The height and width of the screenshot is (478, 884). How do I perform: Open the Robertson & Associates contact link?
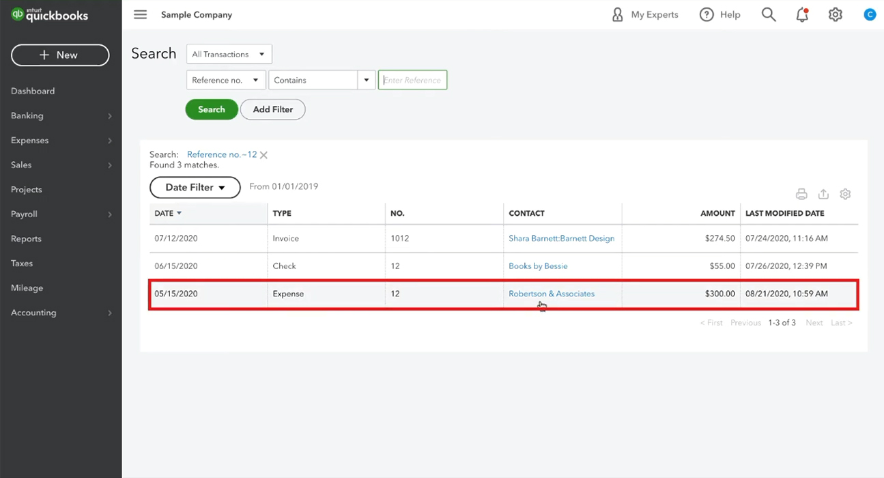coord(551,294)
